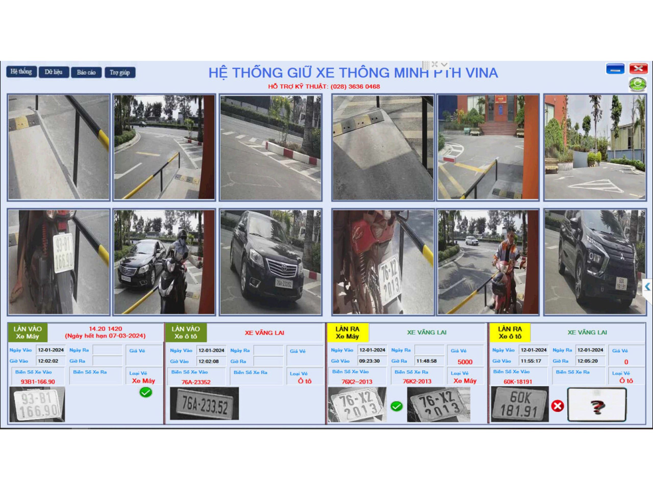Click LÀN RA Xe ô tô lane header
This screenshot has height=490, width=653.
click(x=510, y=333)
